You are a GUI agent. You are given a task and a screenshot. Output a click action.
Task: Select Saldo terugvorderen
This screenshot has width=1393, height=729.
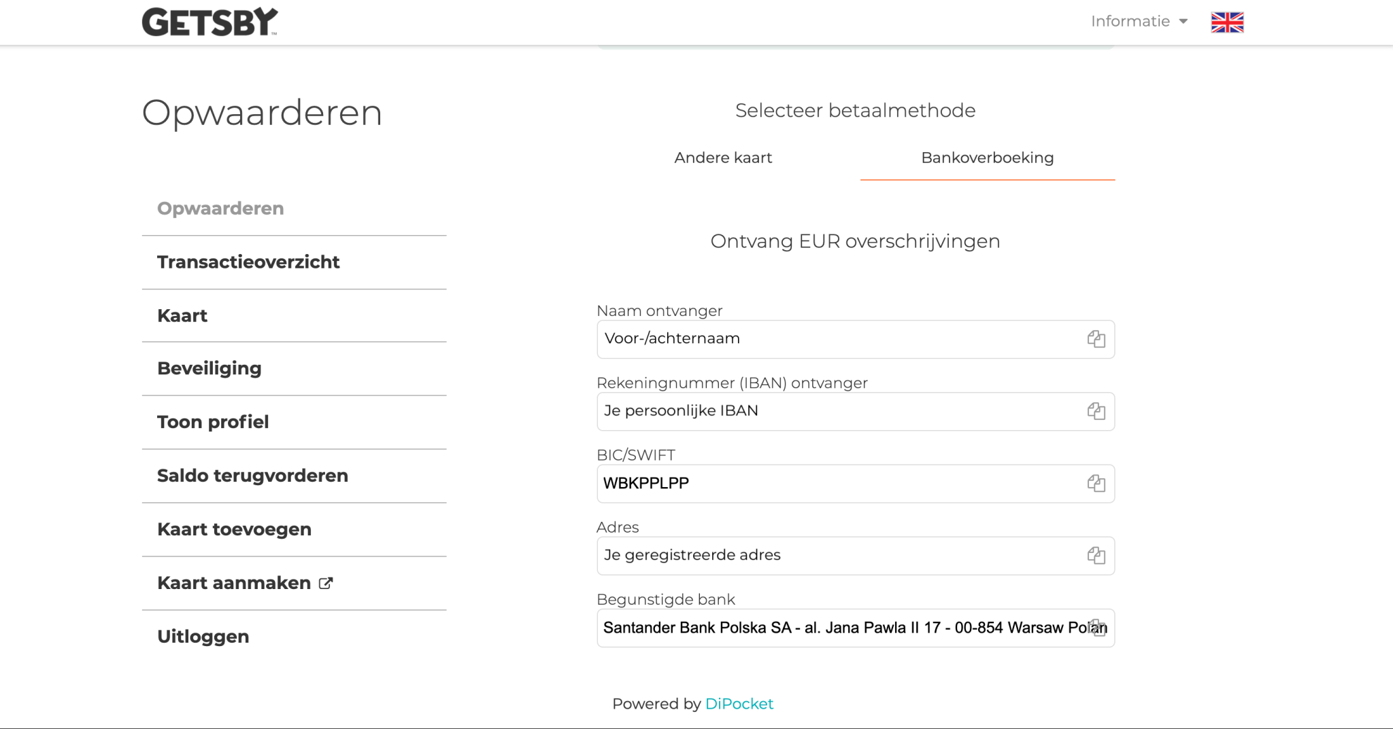pyautogui.click(x=252, y=476)
